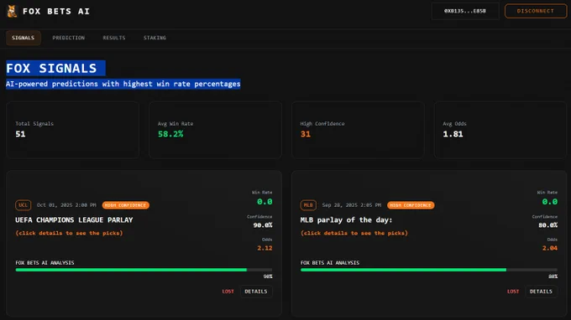Click the Avg Win Rate 58.2% value
Viewport: 571px width, 320px height.
click(170, 134)
